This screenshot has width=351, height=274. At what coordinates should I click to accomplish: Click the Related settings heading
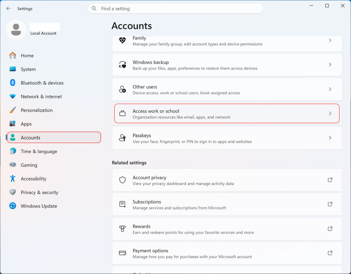click(x=129, y=163)
